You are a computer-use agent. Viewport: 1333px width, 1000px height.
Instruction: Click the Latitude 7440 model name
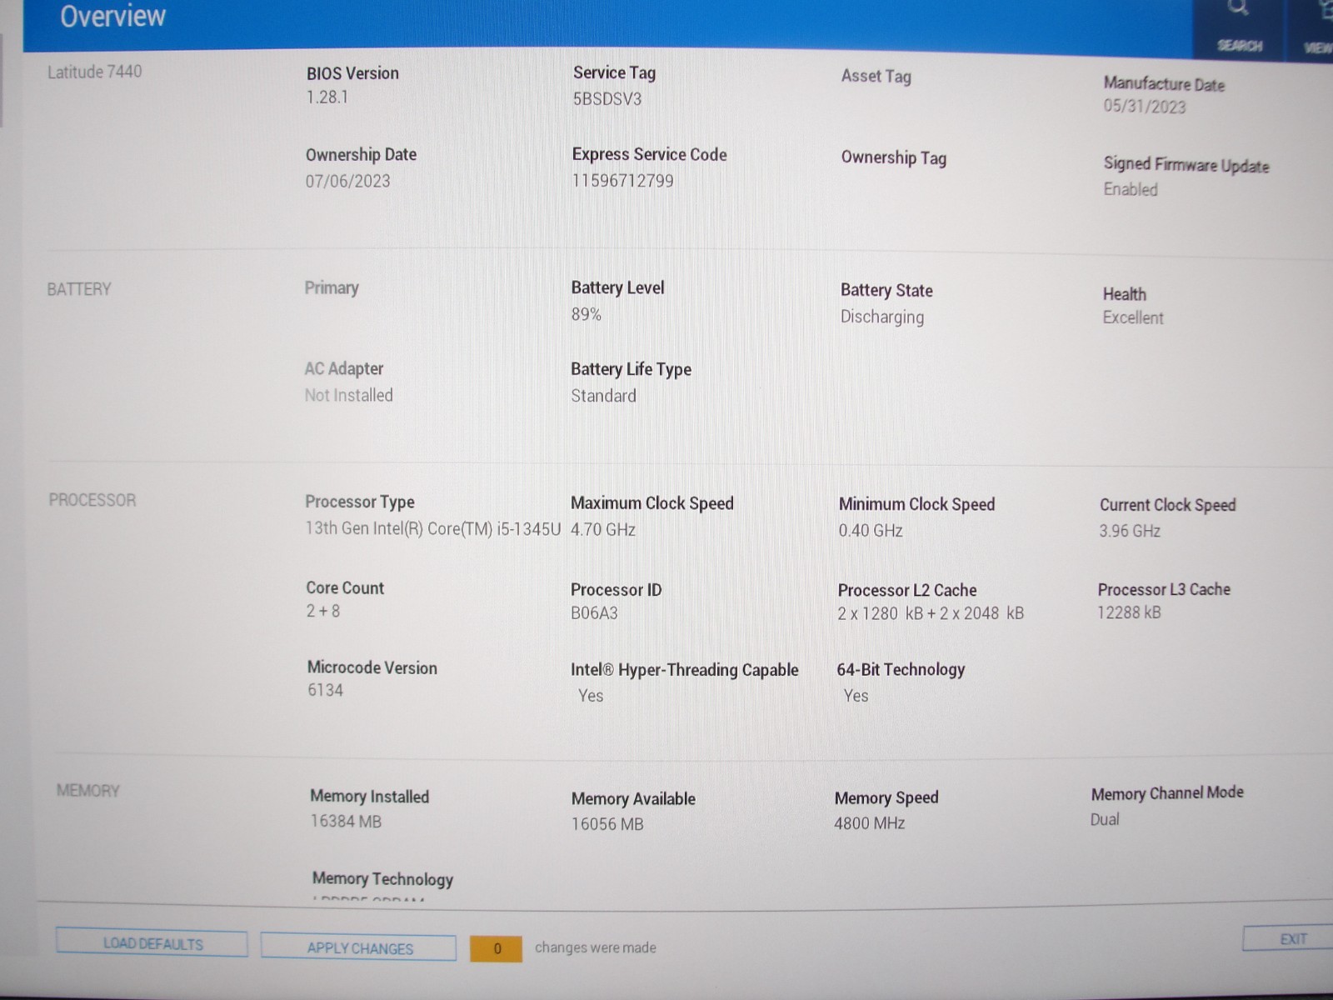tap(94, 72)
